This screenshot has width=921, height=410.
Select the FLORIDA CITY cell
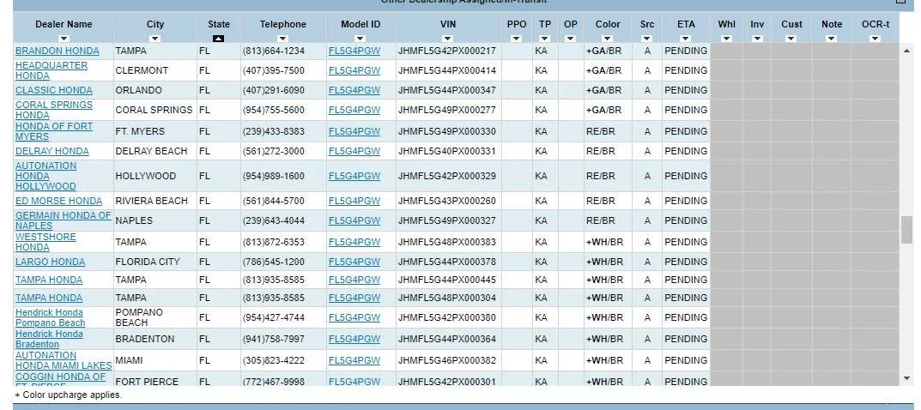[148, 262]
